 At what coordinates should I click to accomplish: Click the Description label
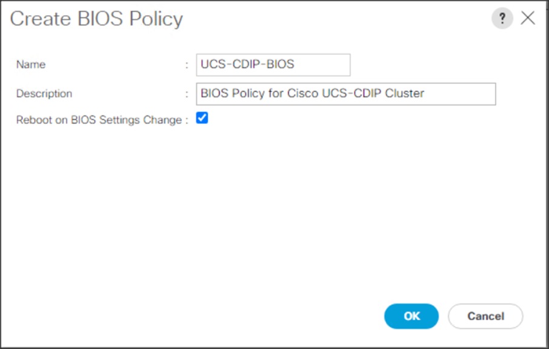coord(44,93)
